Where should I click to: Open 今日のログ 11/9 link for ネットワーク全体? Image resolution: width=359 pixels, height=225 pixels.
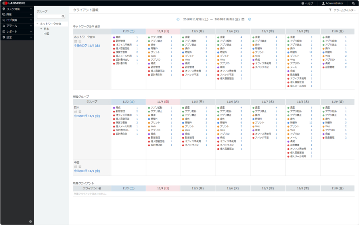(87, 46)
